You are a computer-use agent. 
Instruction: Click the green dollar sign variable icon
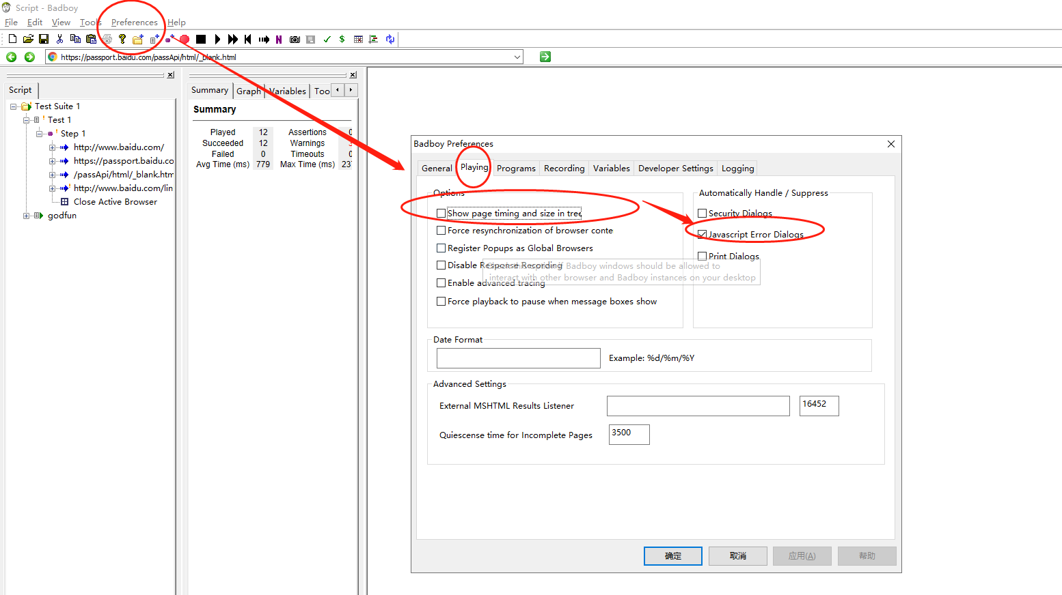[342, 39]
